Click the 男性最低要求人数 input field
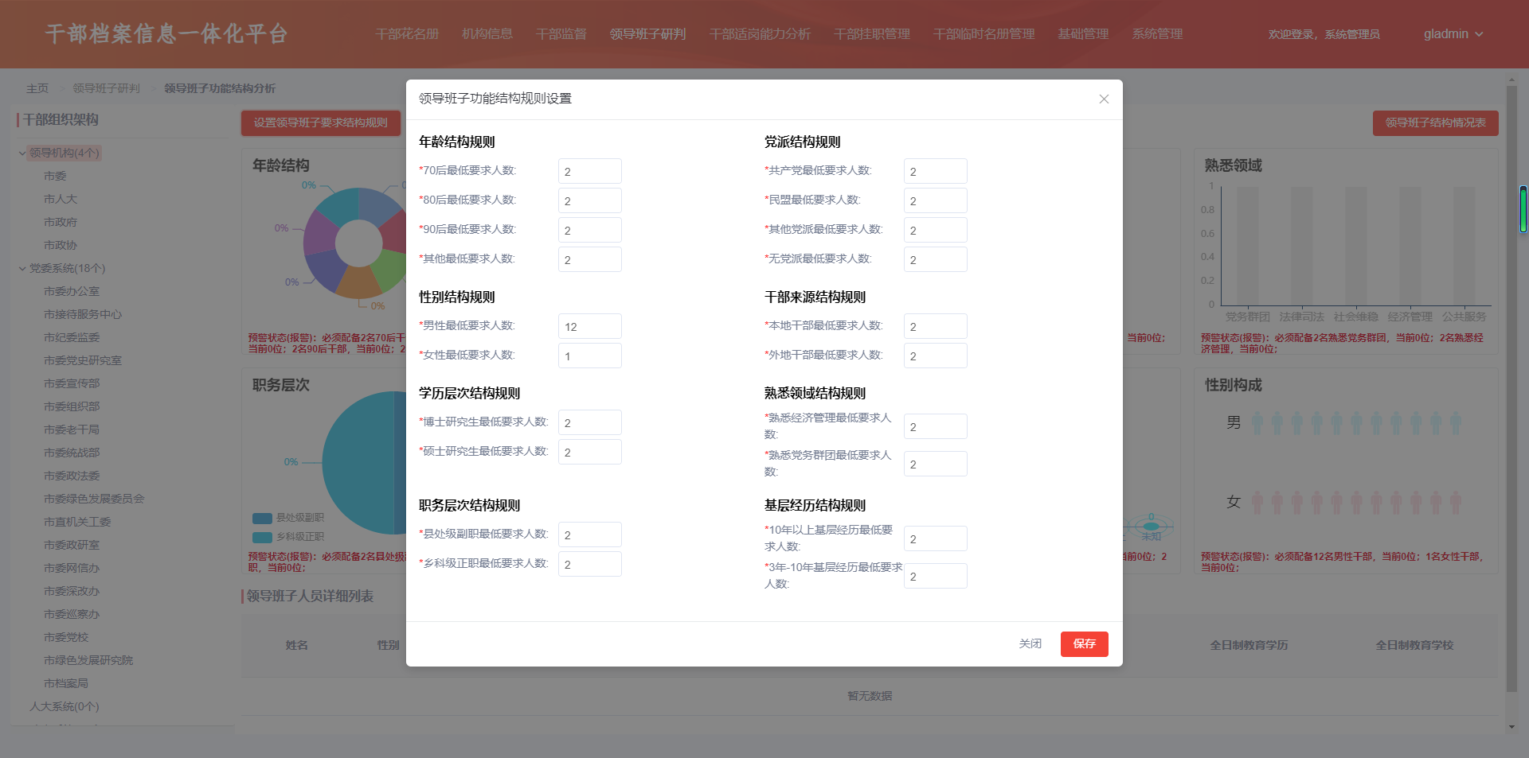Screen dimensions: 1529x758 click(x=589, y=326)
